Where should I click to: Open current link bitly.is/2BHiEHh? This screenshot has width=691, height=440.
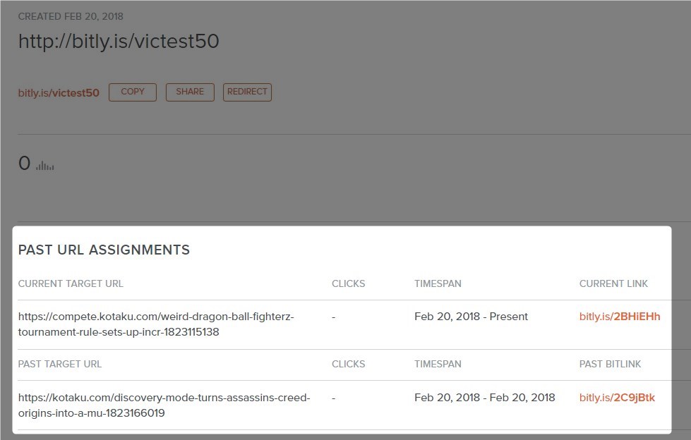620,317
